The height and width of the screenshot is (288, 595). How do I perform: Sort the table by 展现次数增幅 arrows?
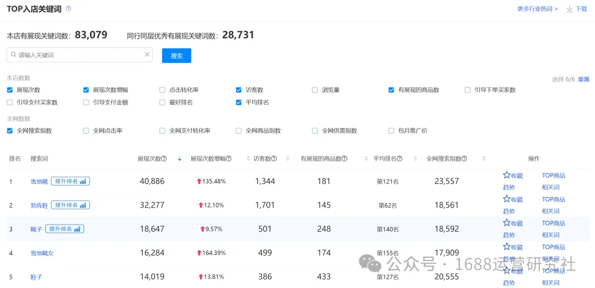(x=248, y=159)
